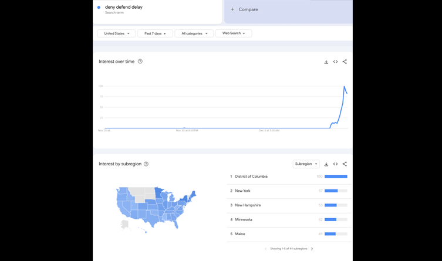Edit the 'deny defend delay' search term

point(124,7)
